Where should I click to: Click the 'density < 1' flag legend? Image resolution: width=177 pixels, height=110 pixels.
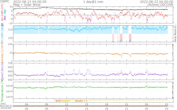click(81, 101)
